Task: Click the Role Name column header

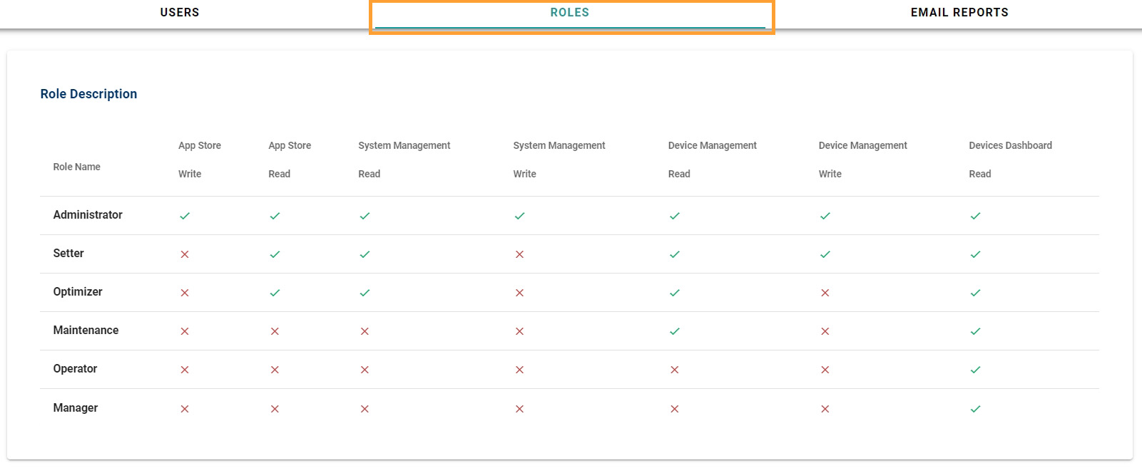Action: [x=76, y=167]
